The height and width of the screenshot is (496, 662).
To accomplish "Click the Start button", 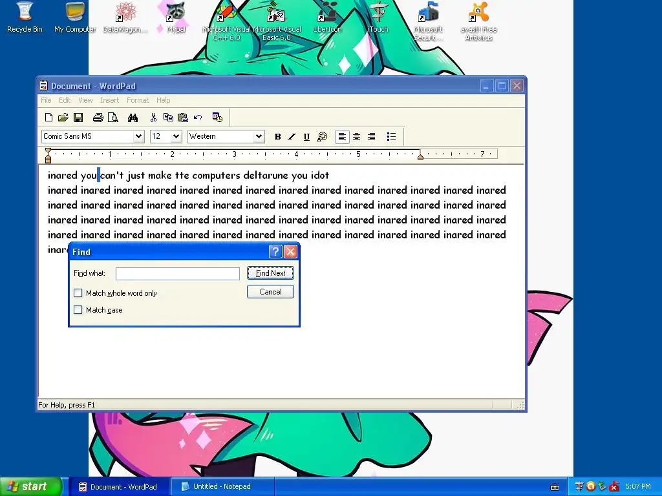I will (x=31, y=487).
